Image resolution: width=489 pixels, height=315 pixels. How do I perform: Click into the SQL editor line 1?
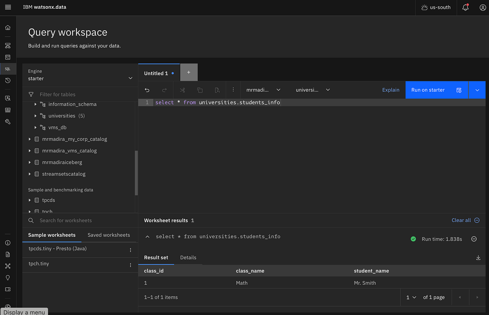point(320,102)
